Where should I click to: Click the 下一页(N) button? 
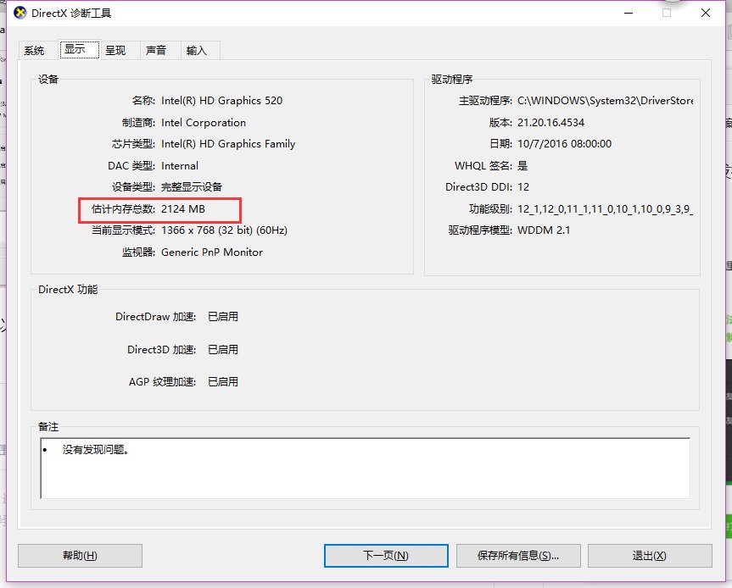(386, 555)
